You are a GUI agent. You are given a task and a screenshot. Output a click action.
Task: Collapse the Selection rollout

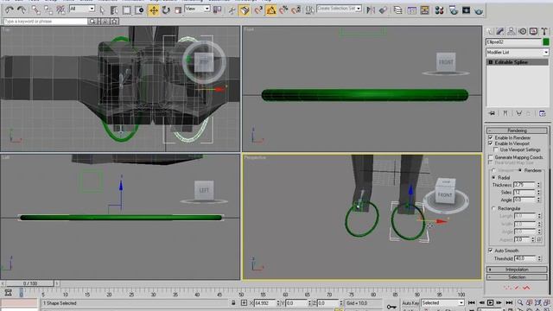[x=517, y=277]
